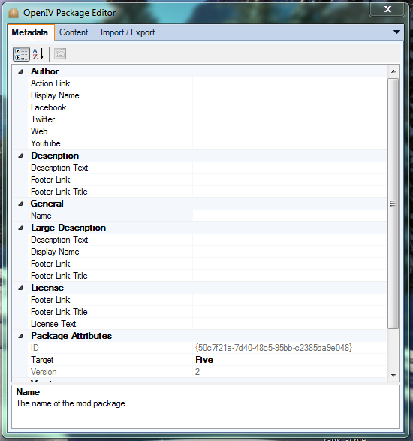Click the scrollbar down arrow
The height and width of the screenshot is (441, 413).
click(x=393, y=375)
